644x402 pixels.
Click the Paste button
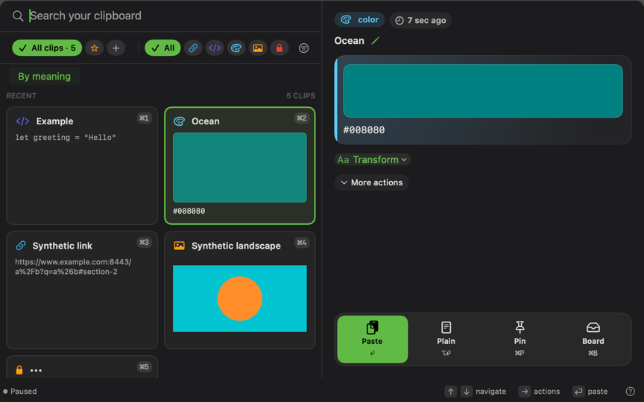[373, 339]
